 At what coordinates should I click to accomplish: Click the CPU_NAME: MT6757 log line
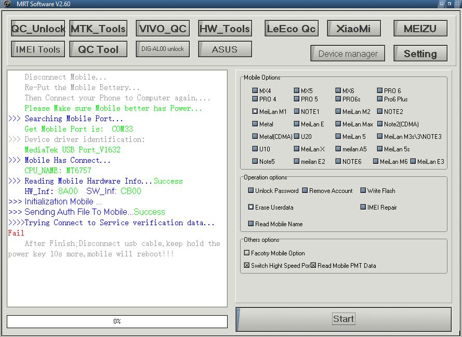pyautogui.click(x=58, y=171)
